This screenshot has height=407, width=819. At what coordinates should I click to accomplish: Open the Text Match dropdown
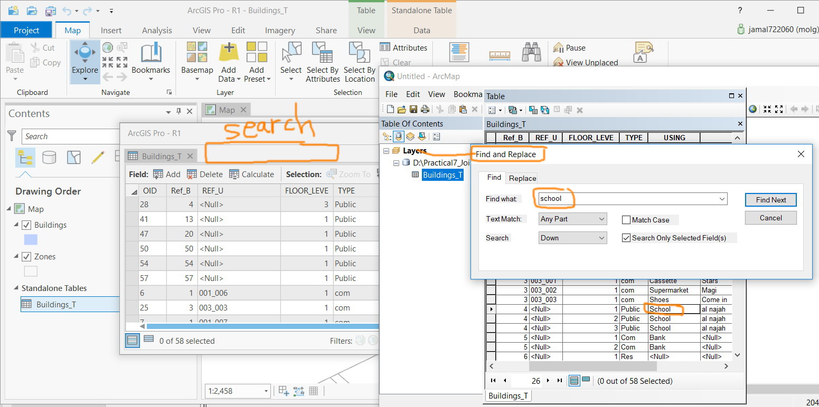[573, 219]
